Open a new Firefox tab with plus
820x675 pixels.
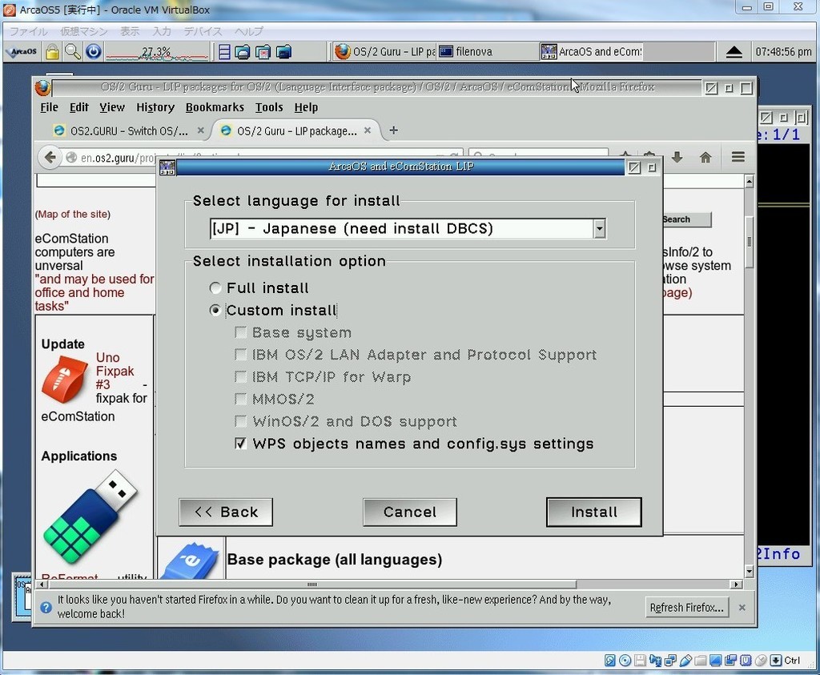pos(394,131)
